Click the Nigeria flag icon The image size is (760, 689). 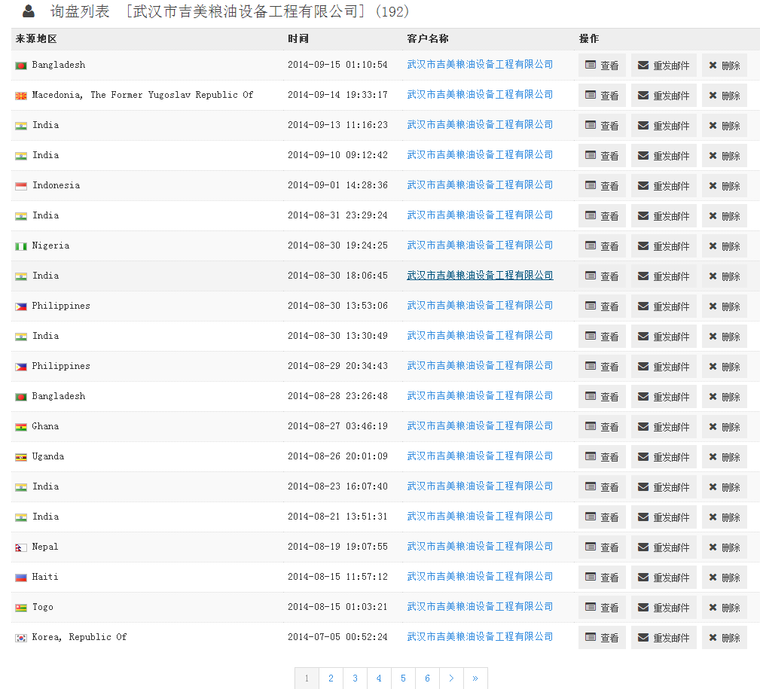[x=21, y=246]
